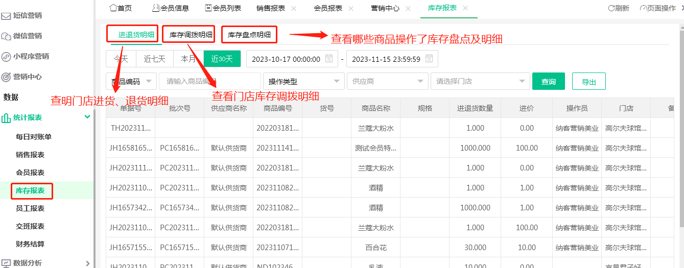The image size is (684, 268).
Task: Close the 销售报表 tab
Action: point(293,8)
